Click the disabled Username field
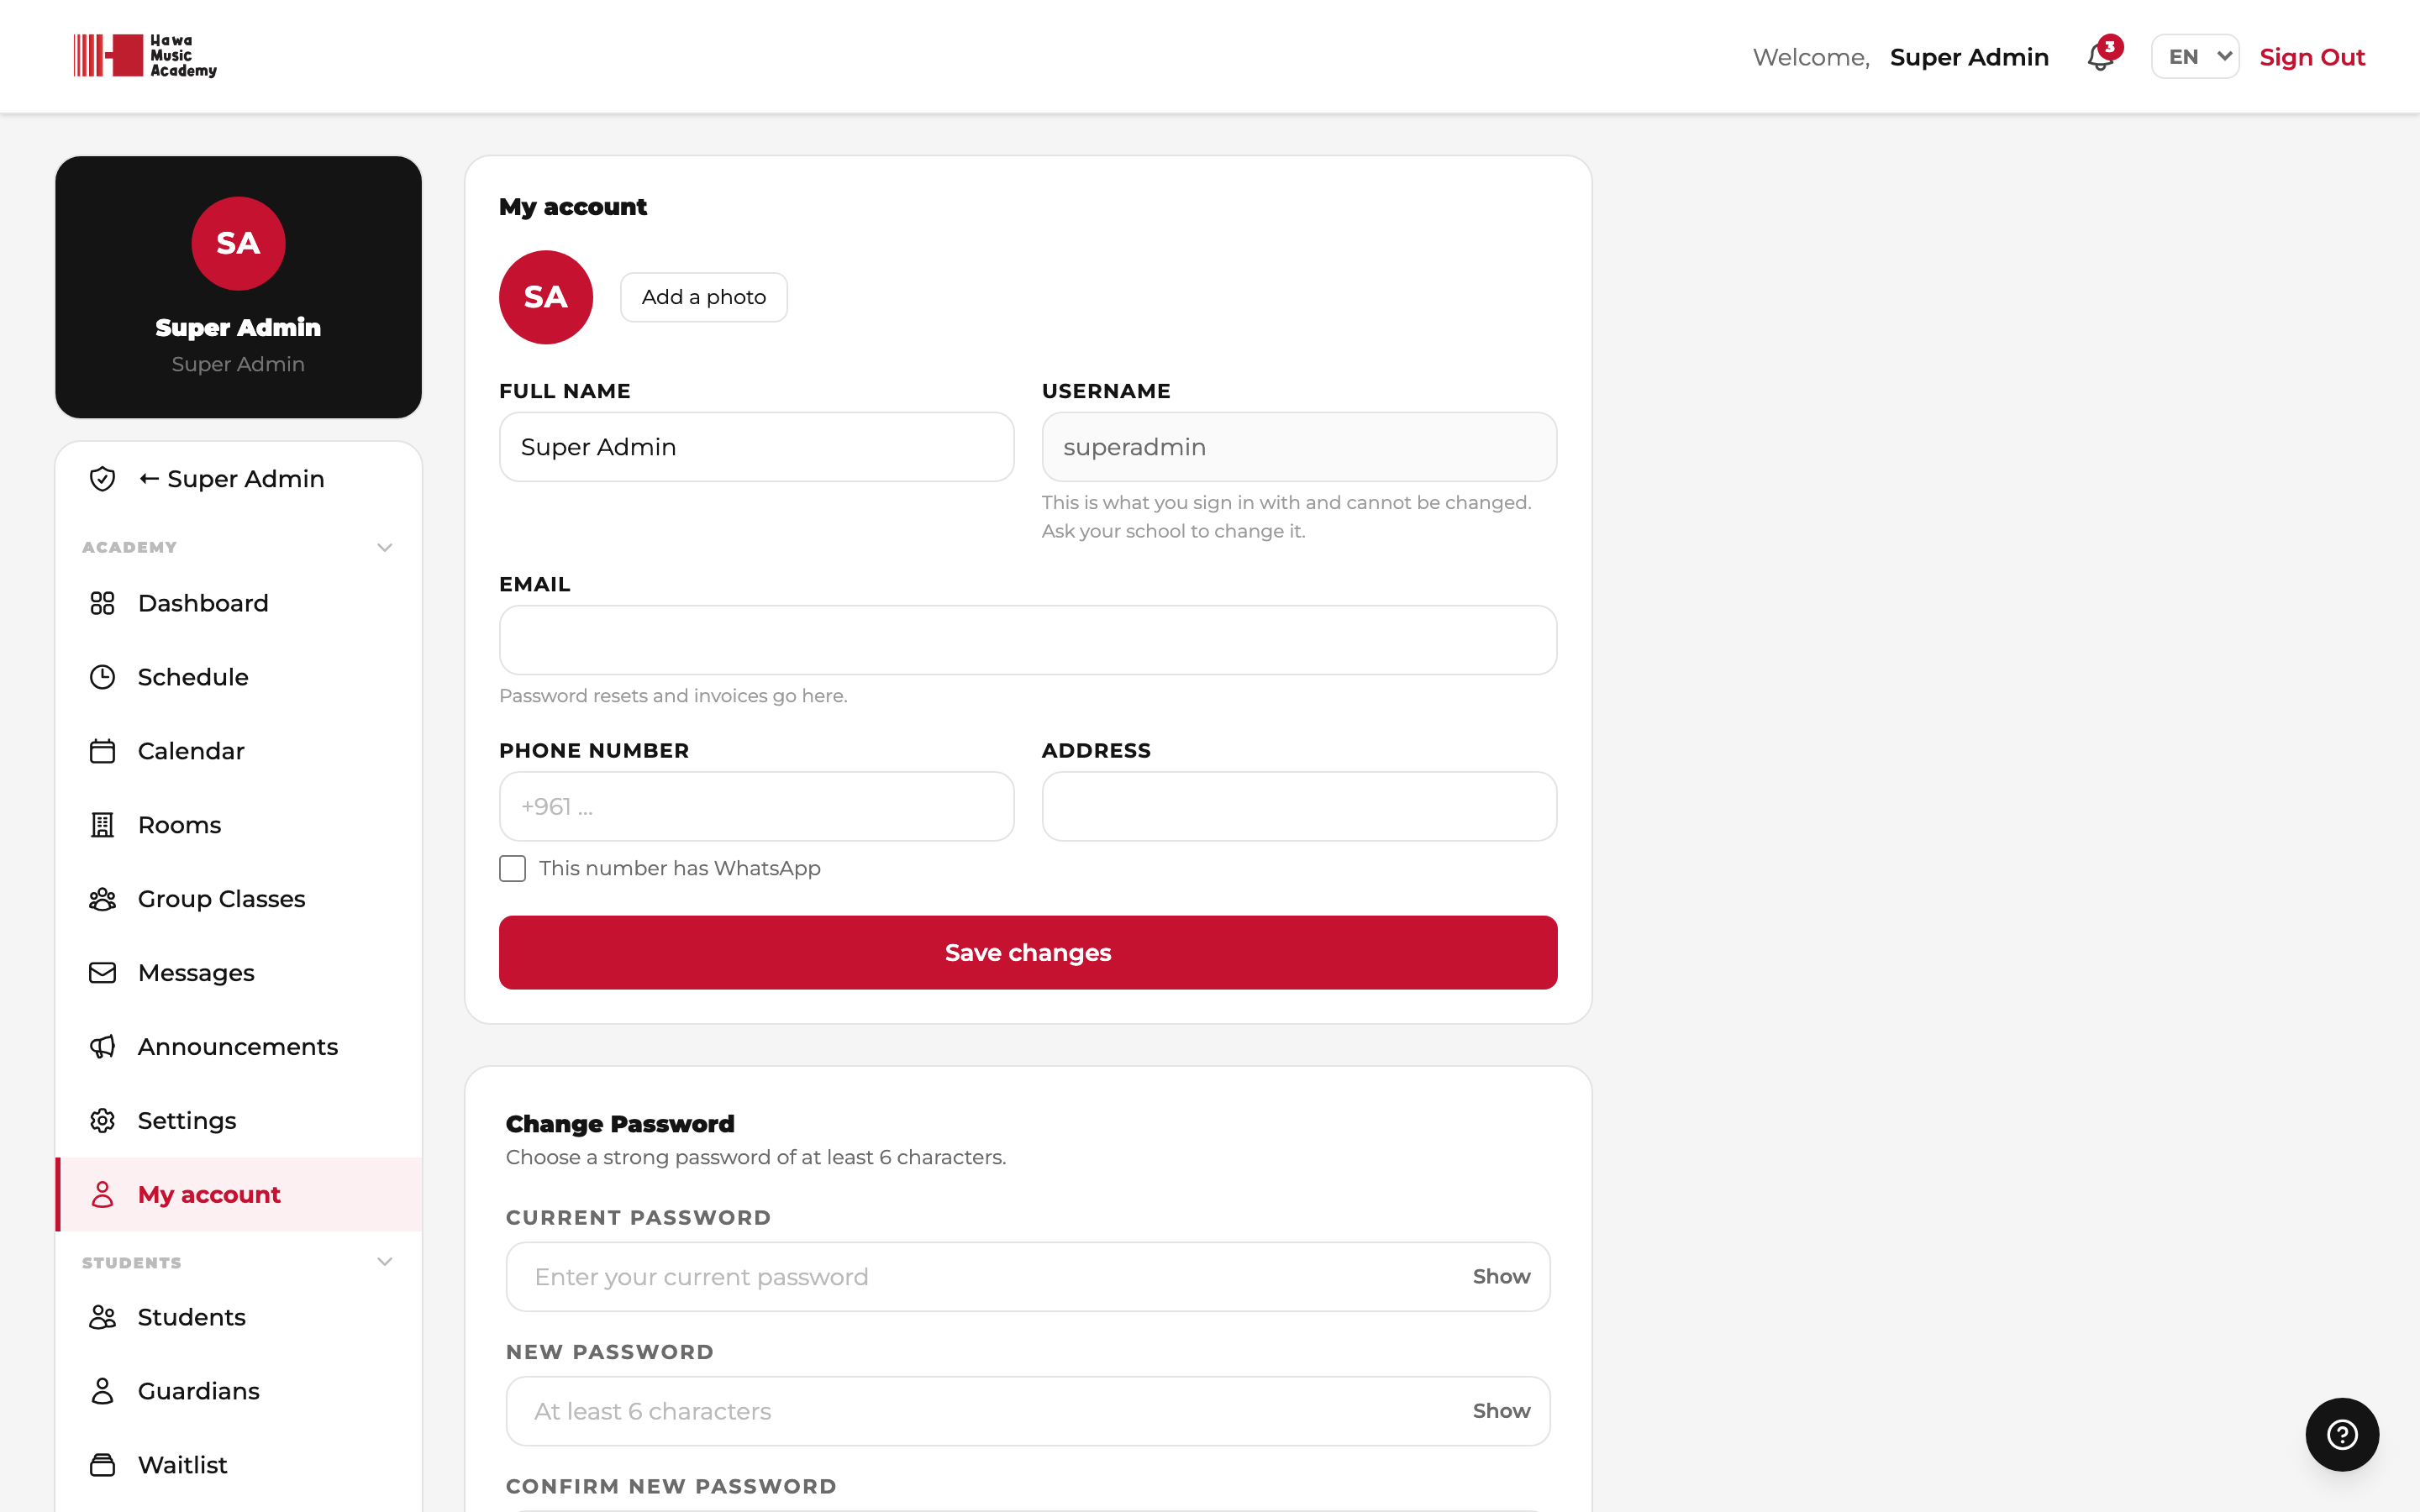 coord(1299,447)
